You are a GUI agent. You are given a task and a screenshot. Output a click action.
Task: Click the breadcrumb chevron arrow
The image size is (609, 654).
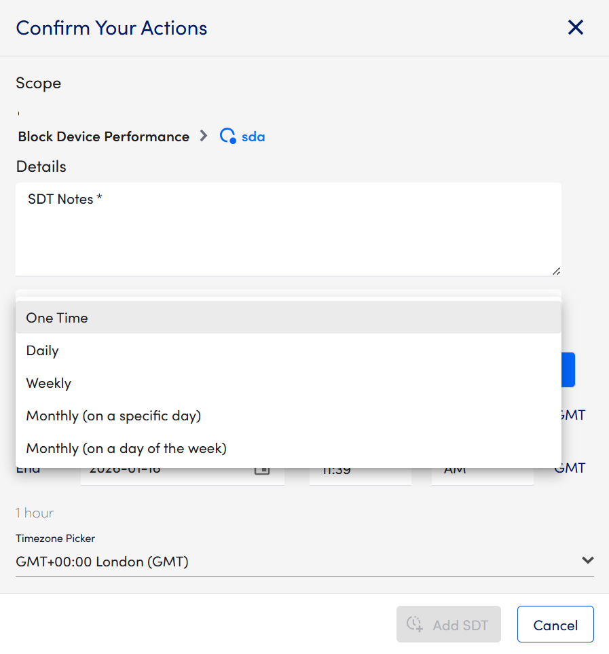tap(204, 137)
